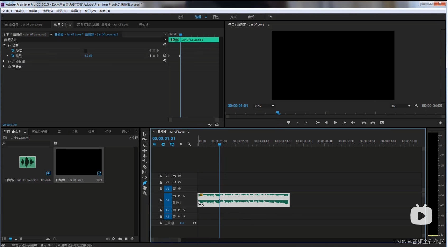Mute audio track A1
Viewport: 448px width, 247px height.
click(x=179, y=196)
